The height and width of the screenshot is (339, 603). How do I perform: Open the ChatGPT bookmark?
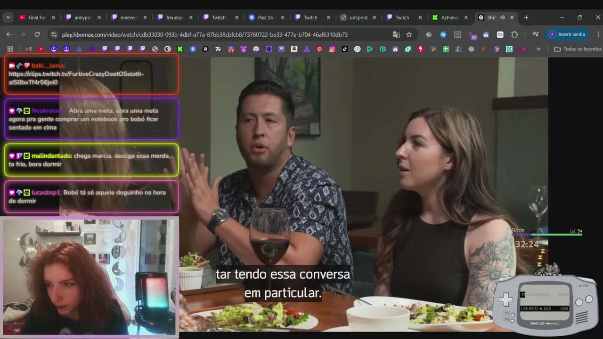pyautogui.click(x=471, y=49)
